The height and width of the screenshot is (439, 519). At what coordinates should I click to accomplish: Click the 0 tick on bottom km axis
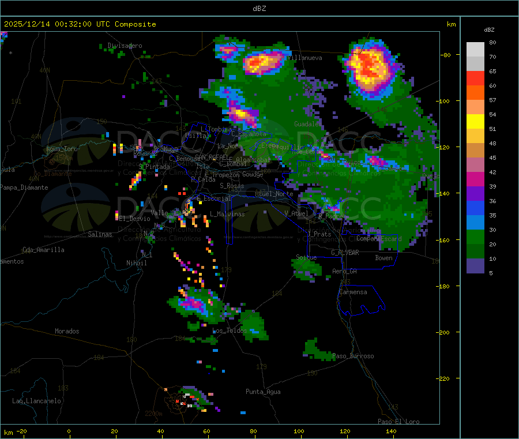[69, 431]
